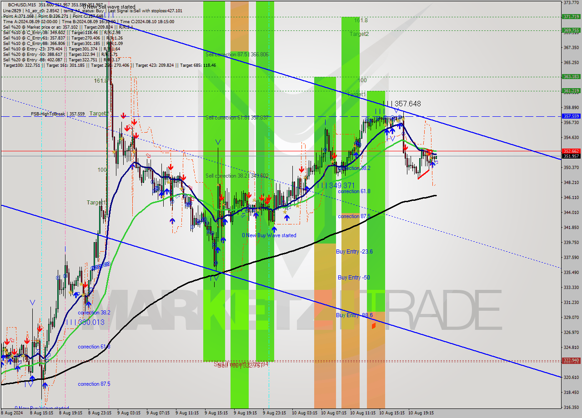
Task: Click the 'Sell %10 @ Entry -23: 379.404' row
Action: [x=62, y=49]
